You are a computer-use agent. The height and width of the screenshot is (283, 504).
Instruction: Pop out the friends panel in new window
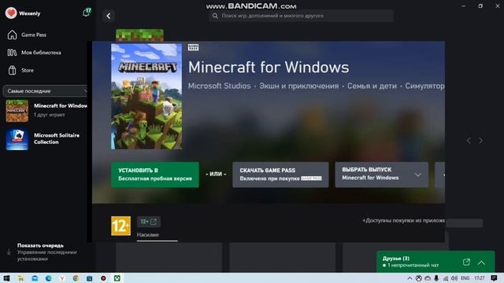[x=466, y=262]
